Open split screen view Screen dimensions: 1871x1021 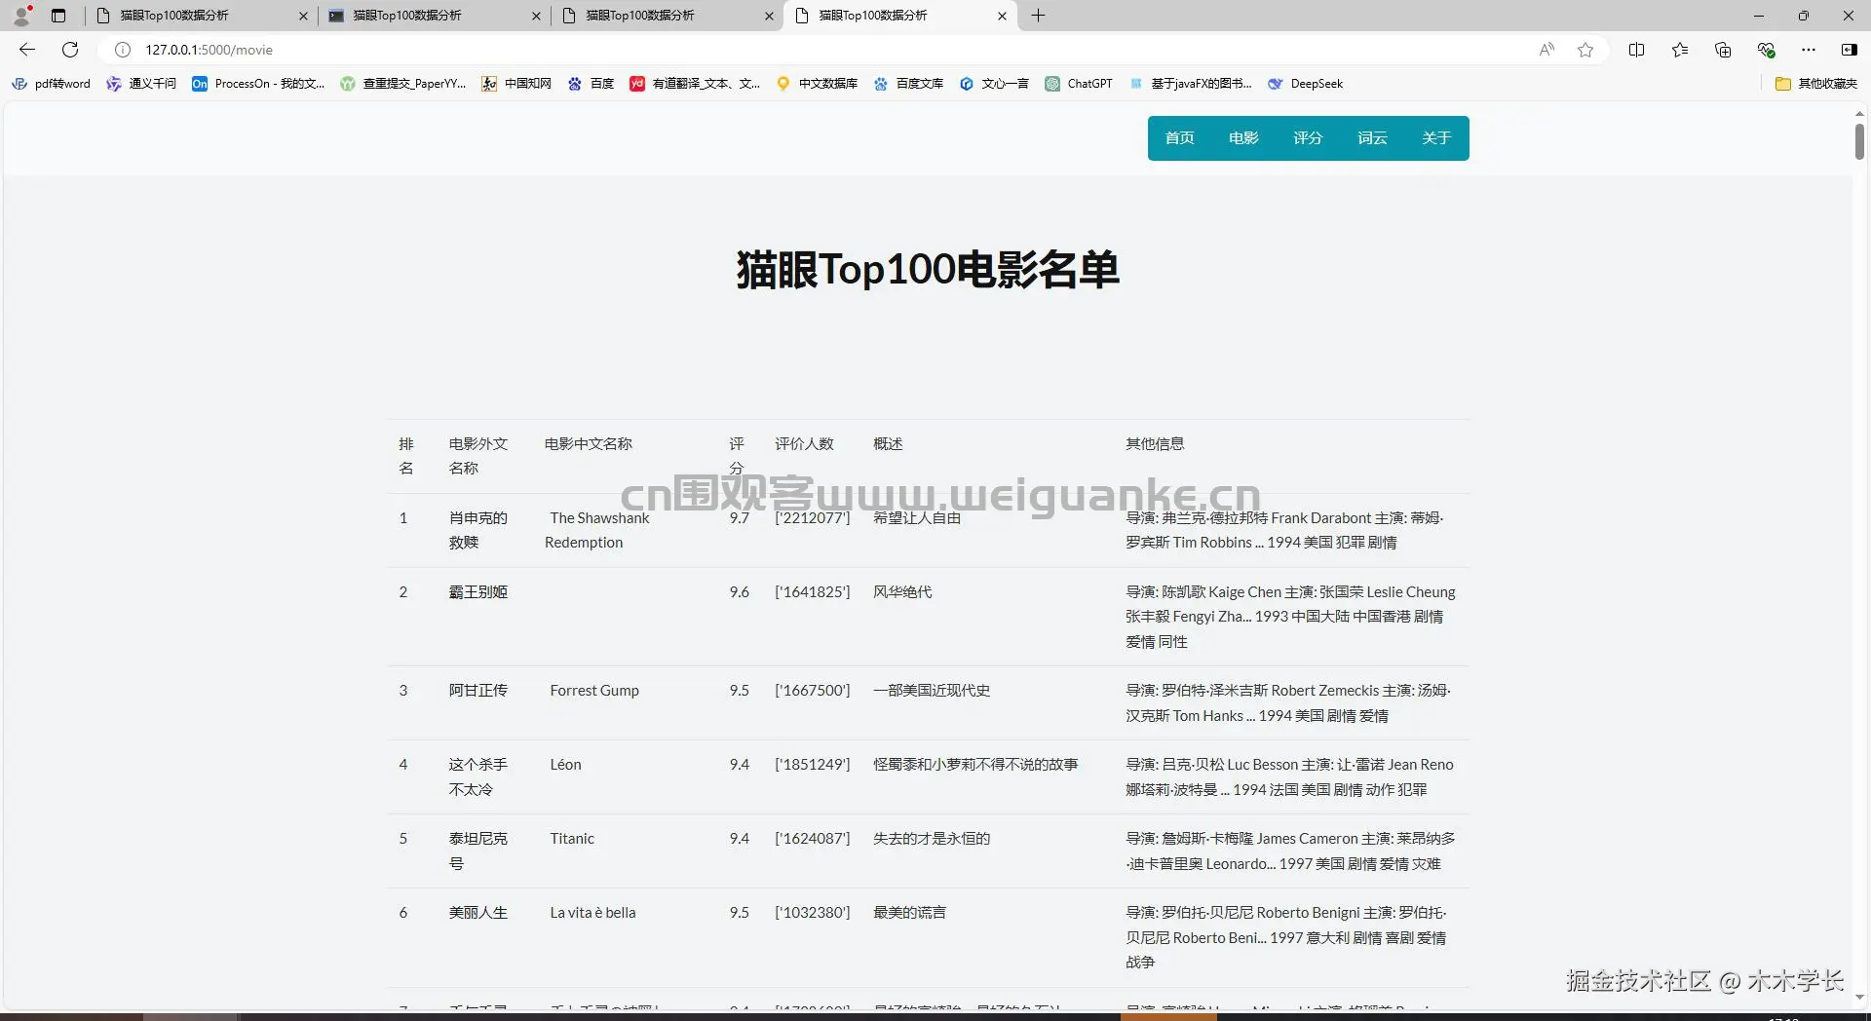click(1637, 50)
